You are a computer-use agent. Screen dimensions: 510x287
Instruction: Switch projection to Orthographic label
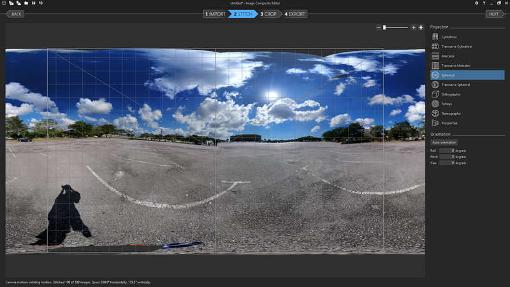click(x=451, y=94)
